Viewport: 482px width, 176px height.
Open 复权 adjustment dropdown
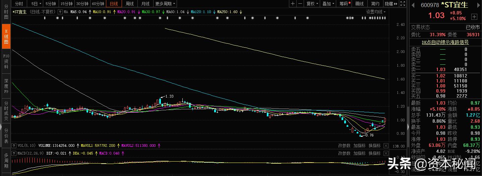(312, 4)
